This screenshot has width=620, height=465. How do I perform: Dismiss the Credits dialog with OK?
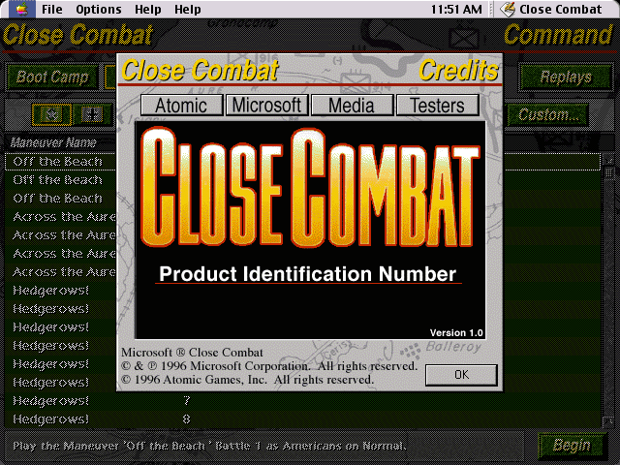pos(461,375)
